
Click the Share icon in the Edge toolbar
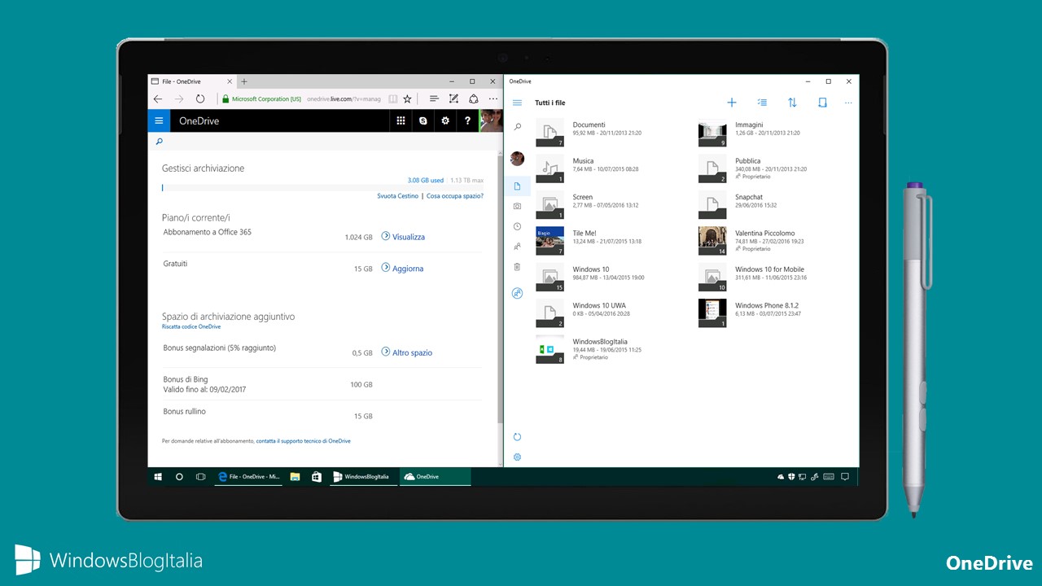(x=474, y=98)
